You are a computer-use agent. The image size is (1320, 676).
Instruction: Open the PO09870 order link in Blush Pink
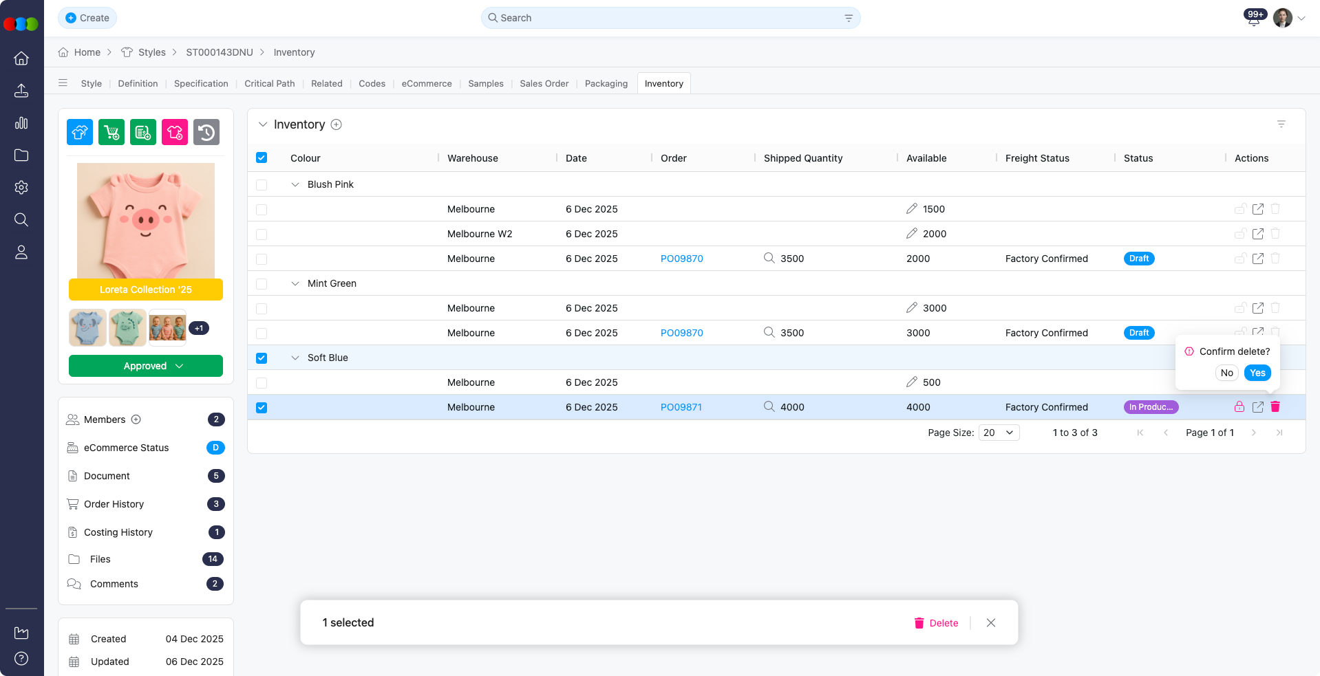coord(681,259)
